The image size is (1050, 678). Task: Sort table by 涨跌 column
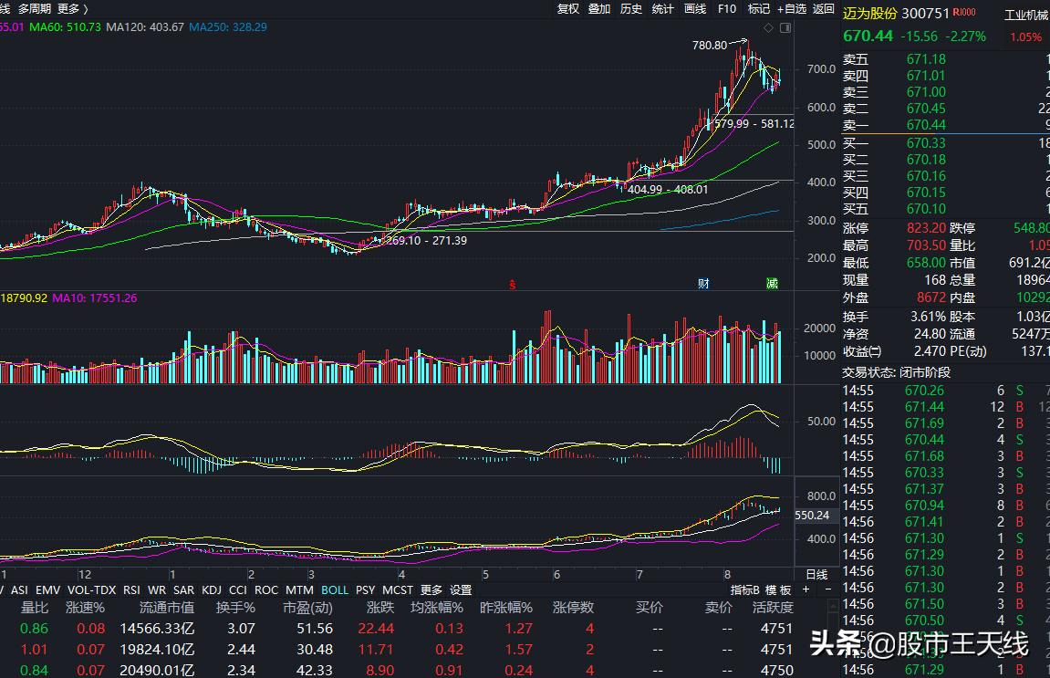(380, 608)
